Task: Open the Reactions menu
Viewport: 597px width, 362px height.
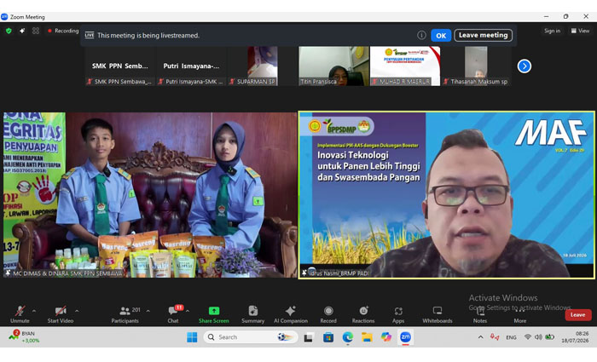Action: tap(363, 314)
